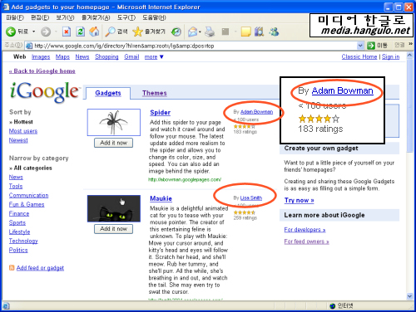Screen dimensions: 416x312
Task: Open History toolbar icon
Action: coord(176,32)
